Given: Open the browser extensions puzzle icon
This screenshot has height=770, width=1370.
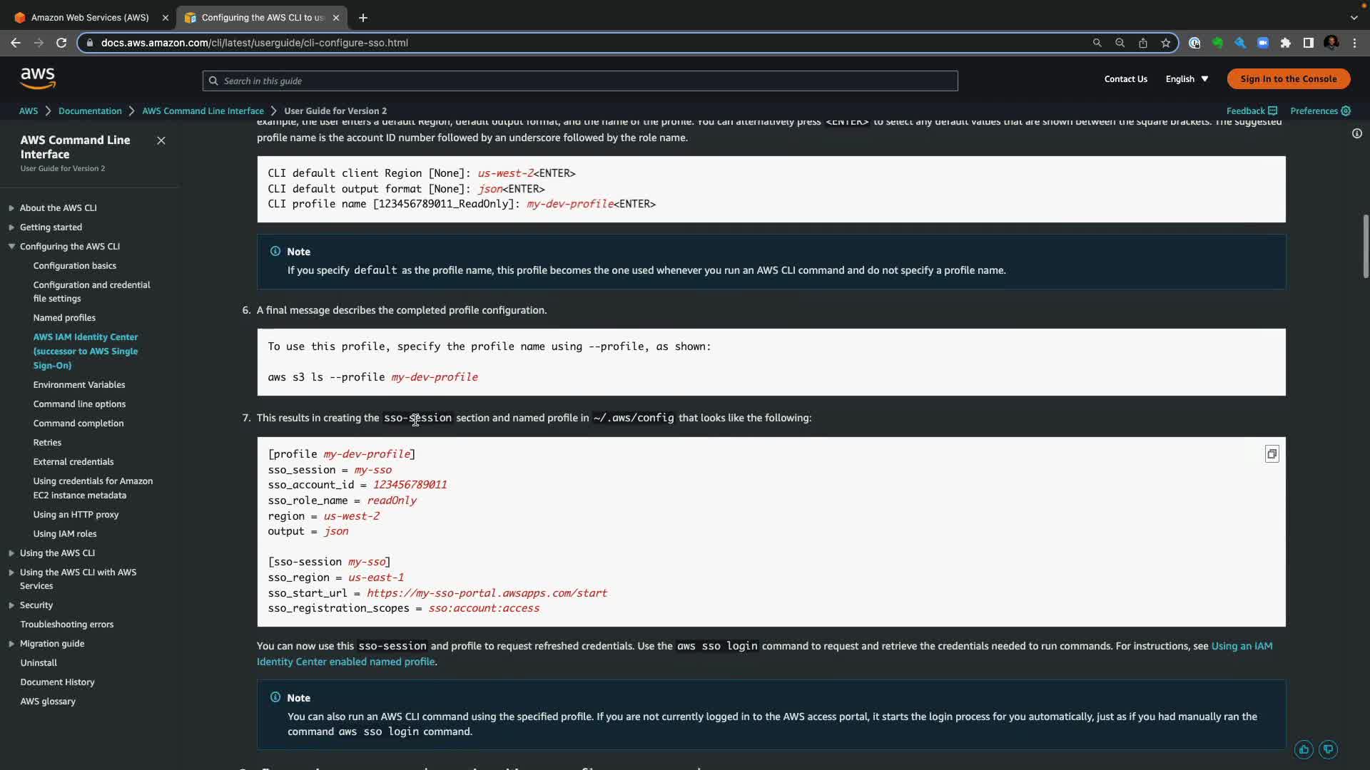Looking at the screenshot, I should click(1286, 43).
